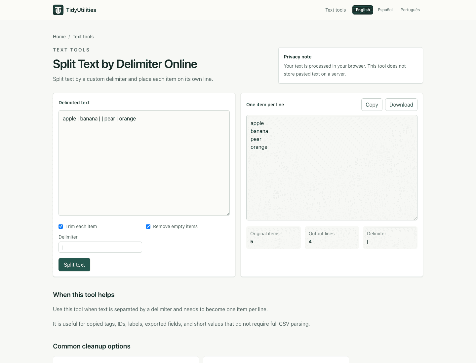Open Text tools in the top navigation
This screenshot has width=476, height=363.
(336, 10)
